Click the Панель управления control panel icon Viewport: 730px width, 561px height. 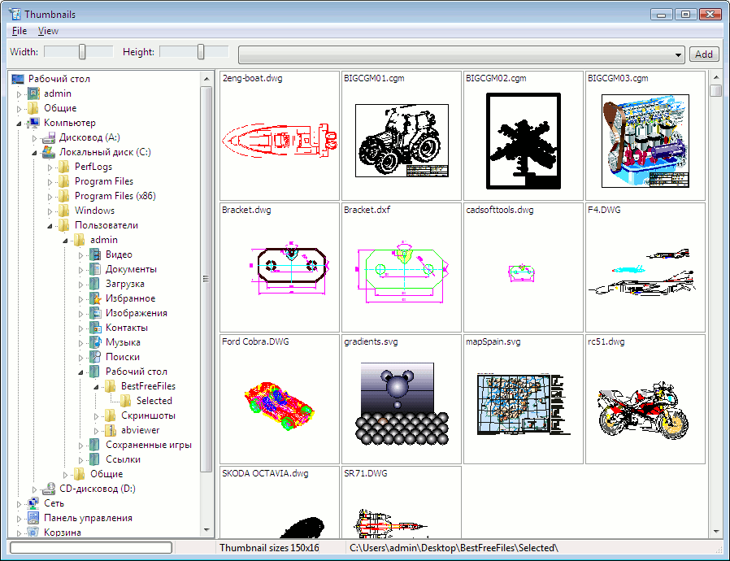pos(33,518)
